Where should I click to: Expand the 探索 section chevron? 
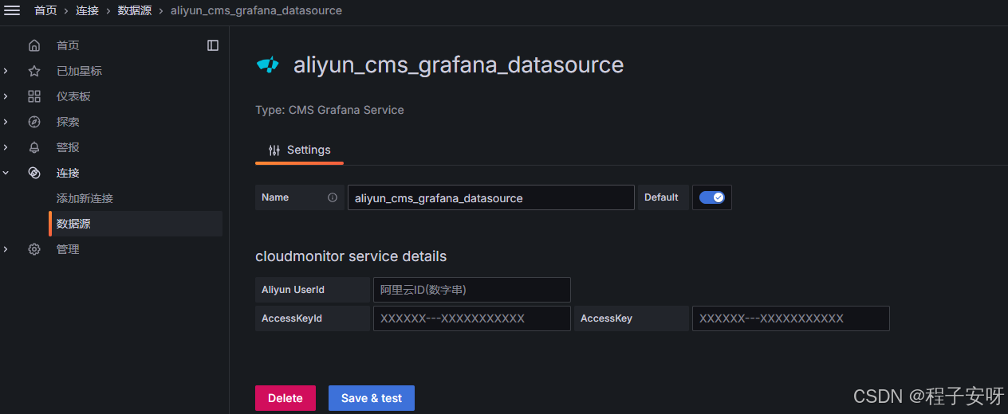(6, 122)
